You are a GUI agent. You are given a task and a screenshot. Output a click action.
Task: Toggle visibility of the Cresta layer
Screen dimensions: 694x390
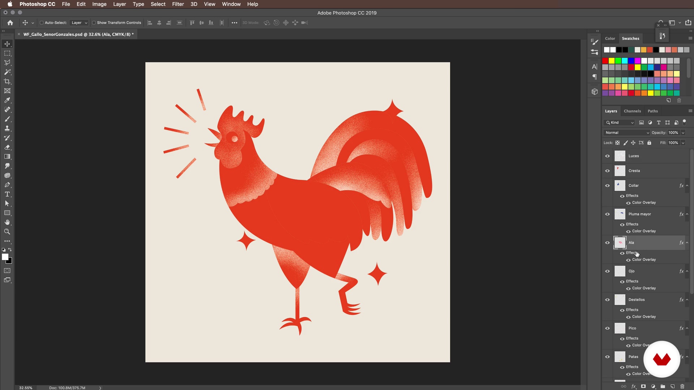coord(607,171)
